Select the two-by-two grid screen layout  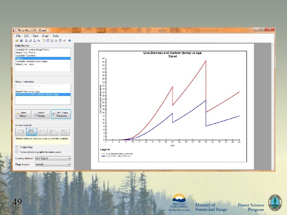pyautogui.click(x=65, y=132)
